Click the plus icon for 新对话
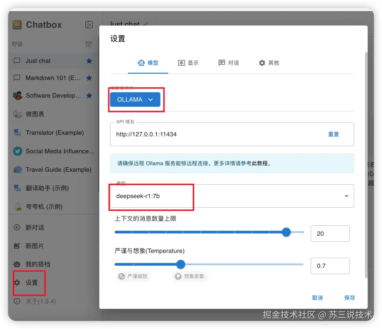 (17, 227)
